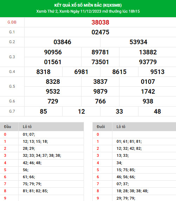
Task: Select G.3 result 93779
Action: (148, 62)
